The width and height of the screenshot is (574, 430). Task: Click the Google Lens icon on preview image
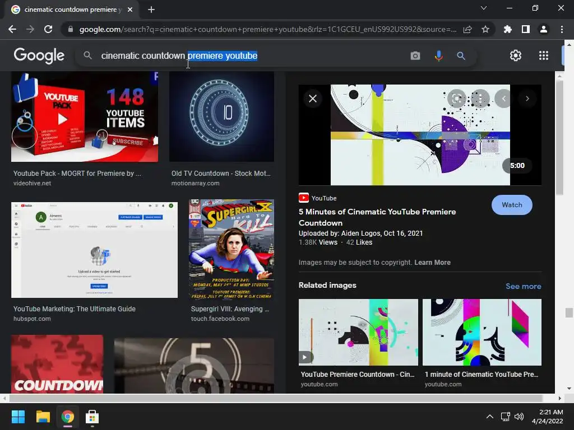[456, 99]
